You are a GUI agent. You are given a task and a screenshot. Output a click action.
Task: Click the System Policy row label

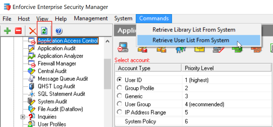pyautogui.click(x=141, y=122)
